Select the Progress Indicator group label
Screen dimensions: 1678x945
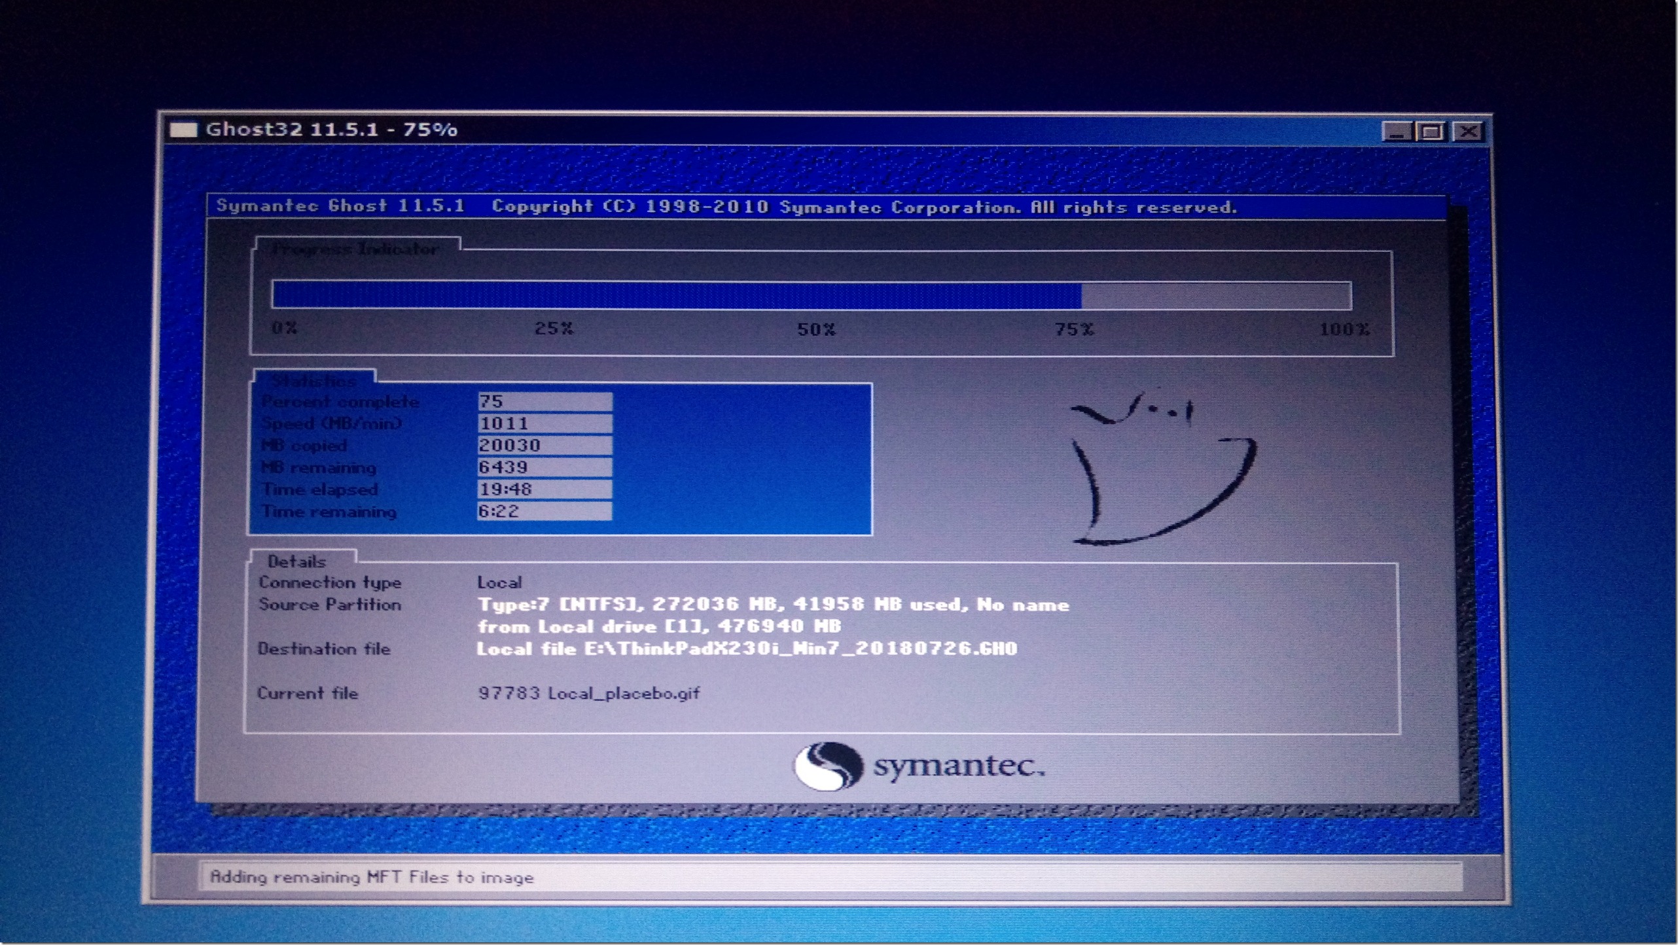(x=355, y=249)
